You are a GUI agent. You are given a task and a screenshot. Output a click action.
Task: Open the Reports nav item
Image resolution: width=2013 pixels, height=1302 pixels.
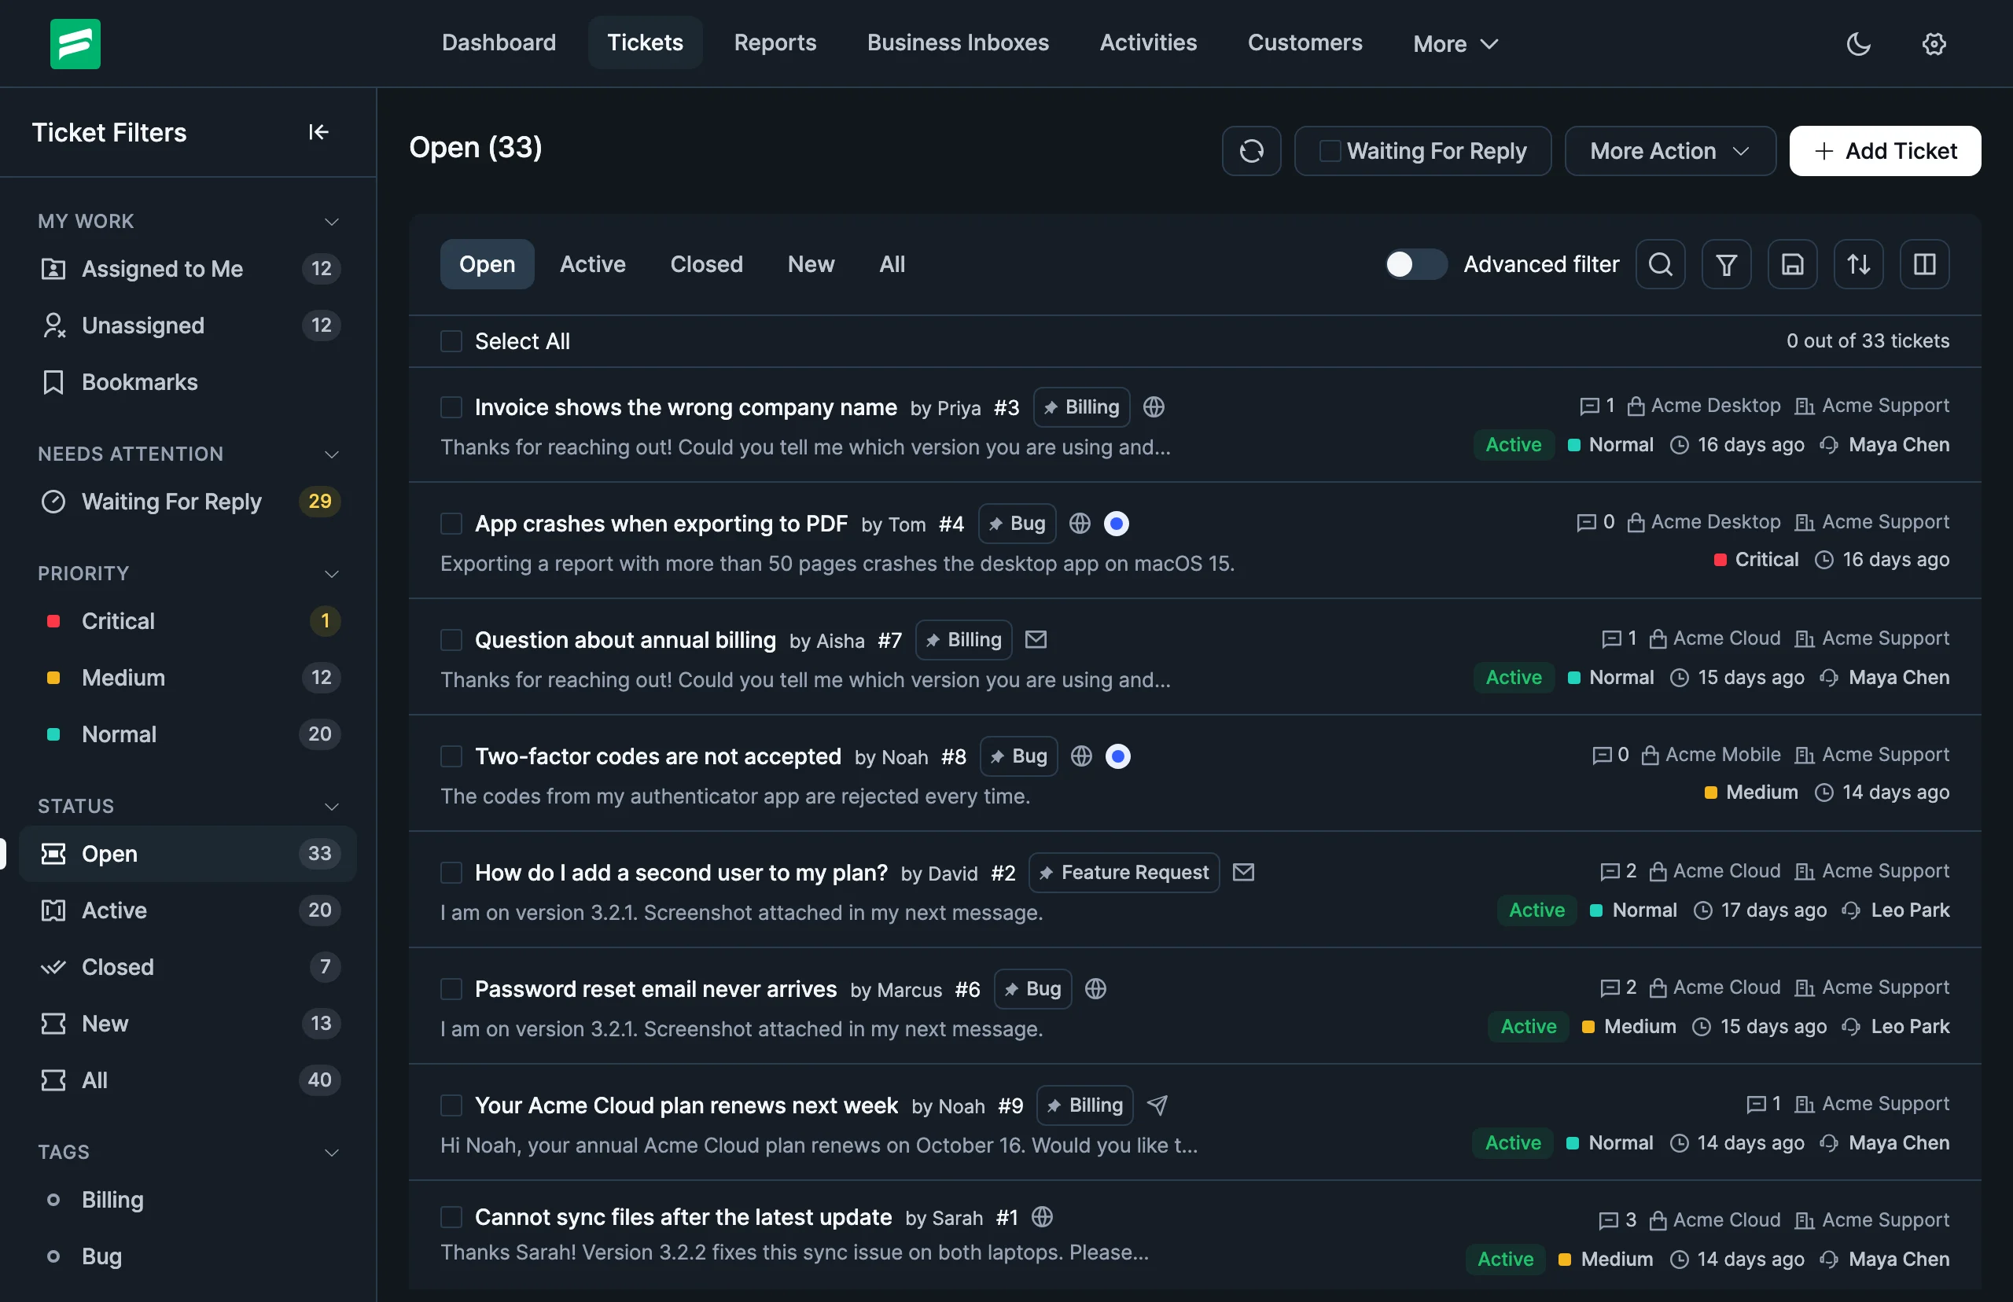[775, 43]
